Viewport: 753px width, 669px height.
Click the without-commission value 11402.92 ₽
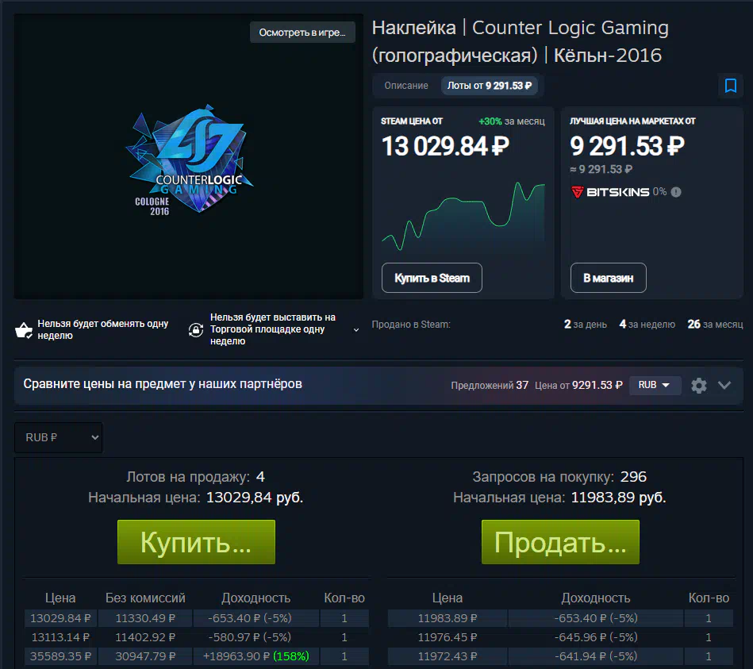coord(145,637)
